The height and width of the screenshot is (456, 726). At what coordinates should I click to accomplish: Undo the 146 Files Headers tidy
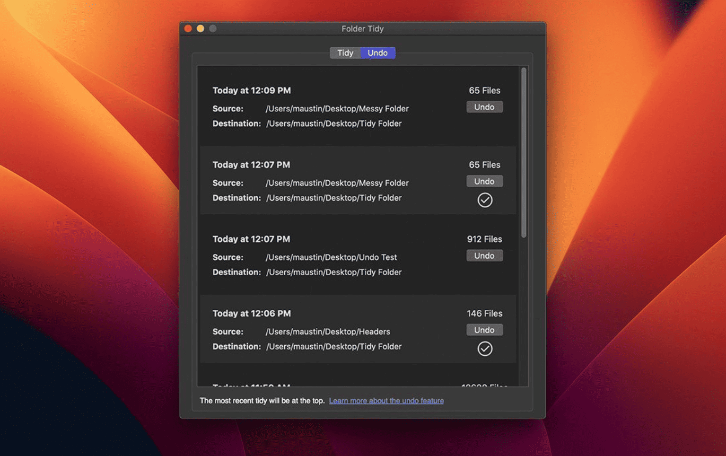484,330
